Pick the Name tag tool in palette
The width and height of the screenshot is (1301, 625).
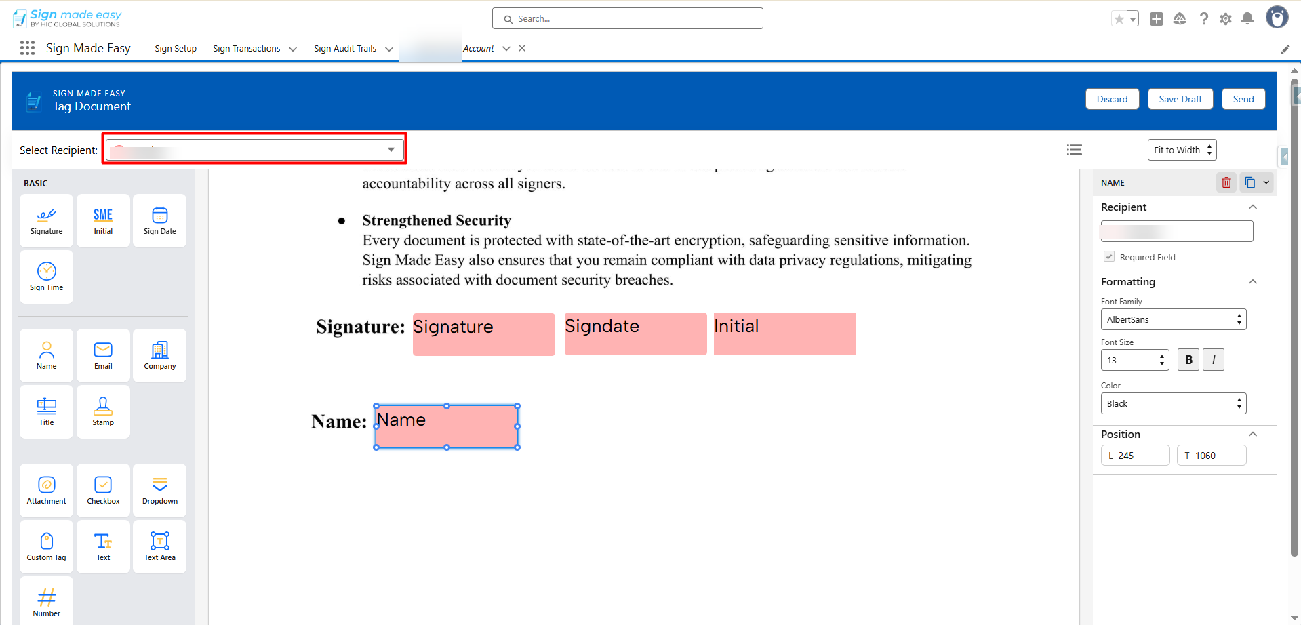[x=46, y=356]
